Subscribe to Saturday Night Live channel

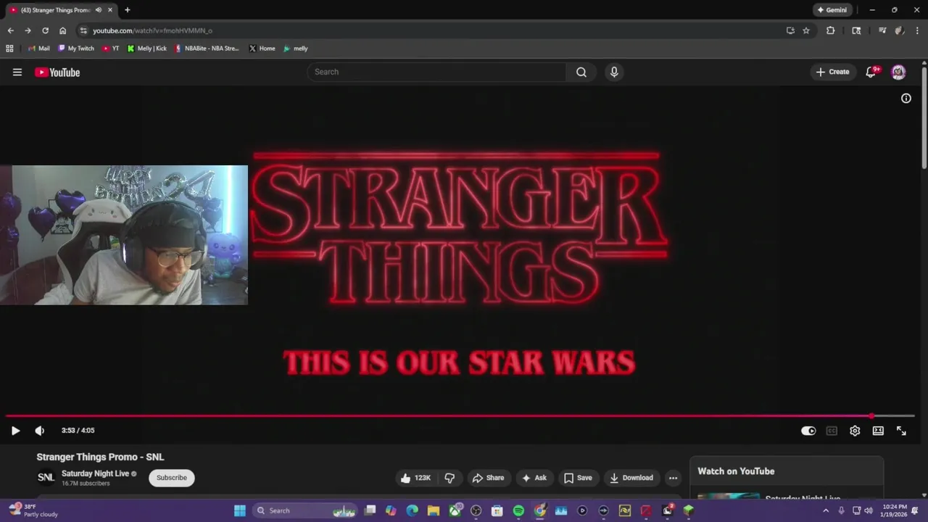[172, 478]
